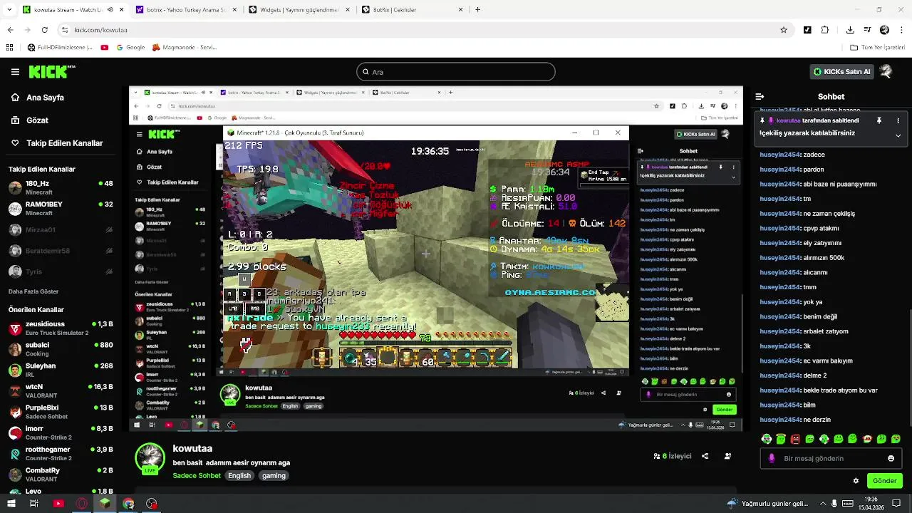912x513 pixels.
Task: Open the browser extensions puzzle icon
Action: [x=825, y=30]
